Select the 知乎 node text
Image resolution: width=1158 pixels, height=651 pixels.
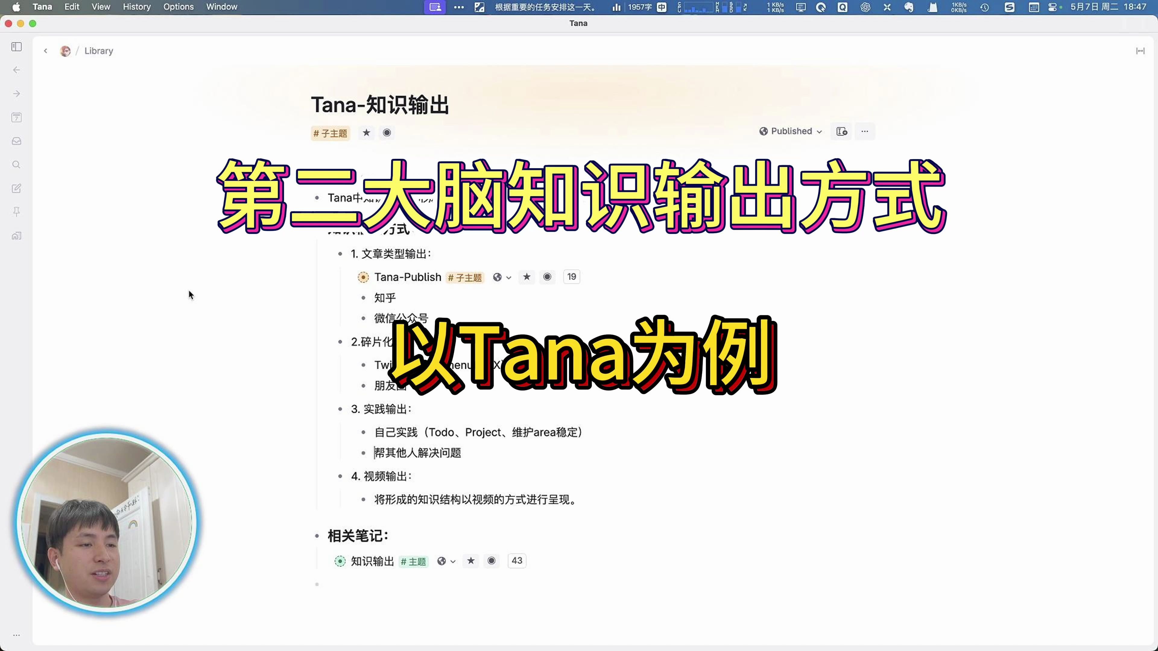tap(385, 298)
